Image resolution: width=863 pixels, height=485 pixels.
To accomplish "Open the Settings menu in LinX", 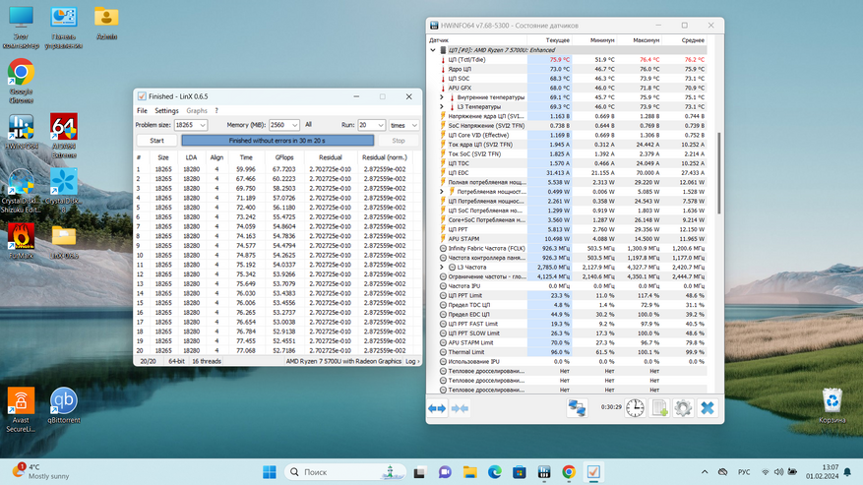I will pos(166,111).
